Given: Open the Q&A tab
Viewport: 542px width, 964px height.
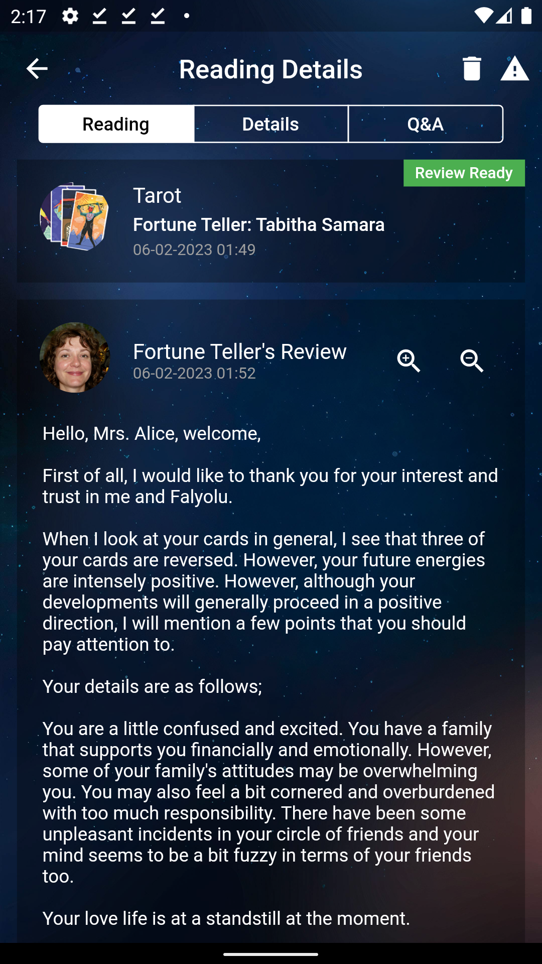Looking at the screenshot, I should click(x=425, y=124).
